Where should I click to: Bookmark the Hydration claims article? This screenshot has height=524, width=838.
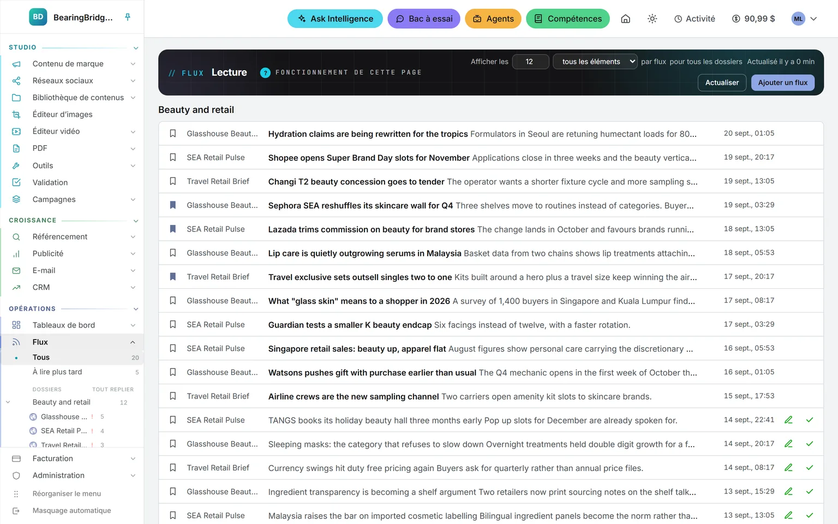point(173,133)
